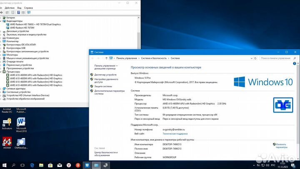
Task: Click Система и безопасность in the breadcrumb
Action: 154,58
